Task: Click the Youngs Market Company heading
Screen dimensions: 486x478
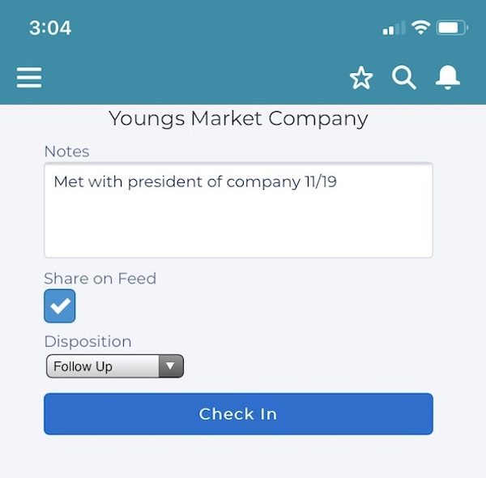Action: coord(238,119)
